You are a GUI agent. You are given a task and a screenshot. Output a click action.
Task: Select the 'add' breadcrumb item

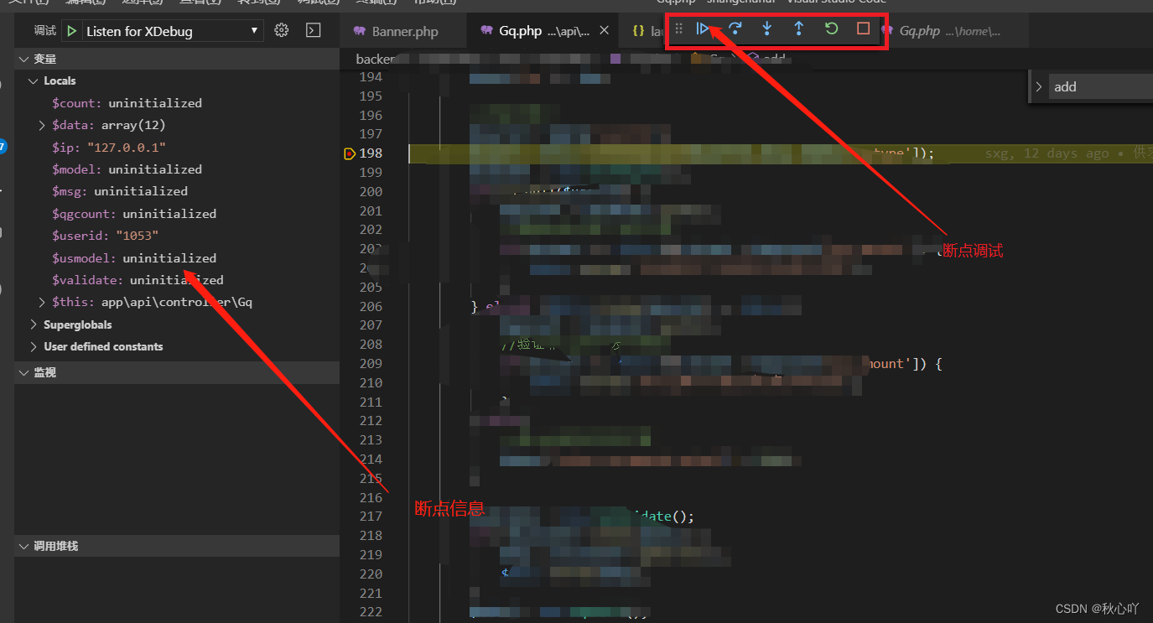(x=766, y=59)
